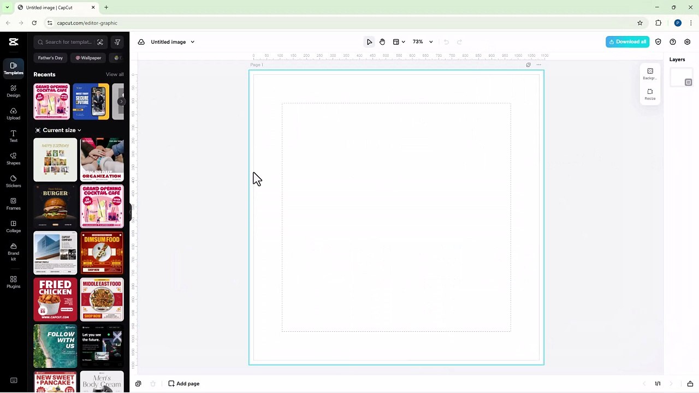This screenshot has width=699, height=393.
Task: Click the undo arrow
Action: [x=446, y=42]
